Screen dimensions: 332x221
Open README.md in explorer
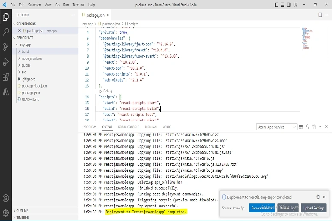click(45, 100)
